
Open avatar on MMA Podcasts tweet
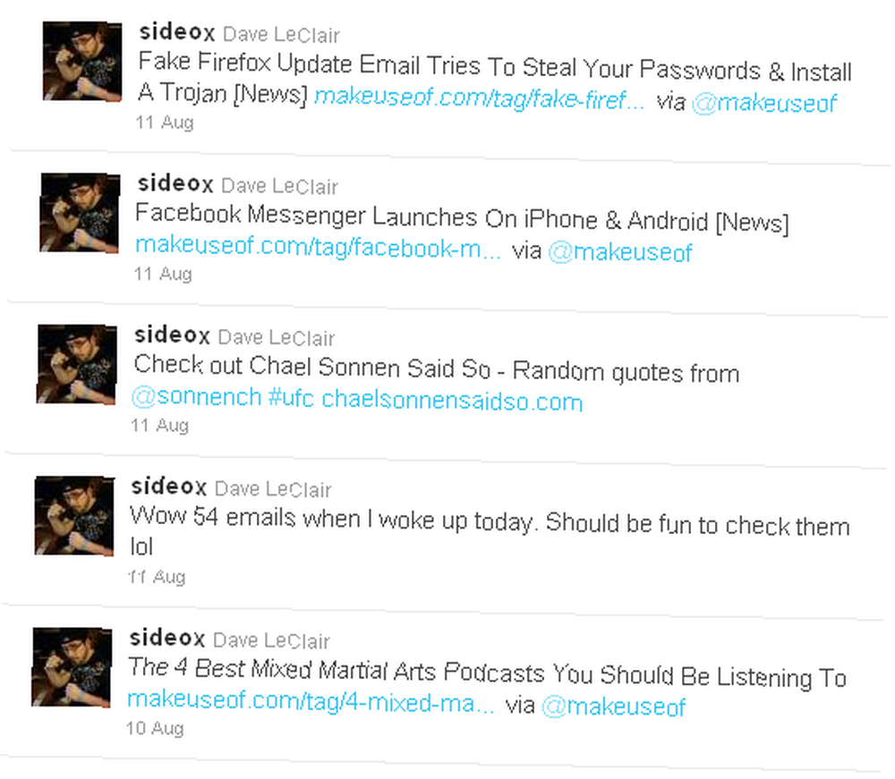click(x=72, y=667)
